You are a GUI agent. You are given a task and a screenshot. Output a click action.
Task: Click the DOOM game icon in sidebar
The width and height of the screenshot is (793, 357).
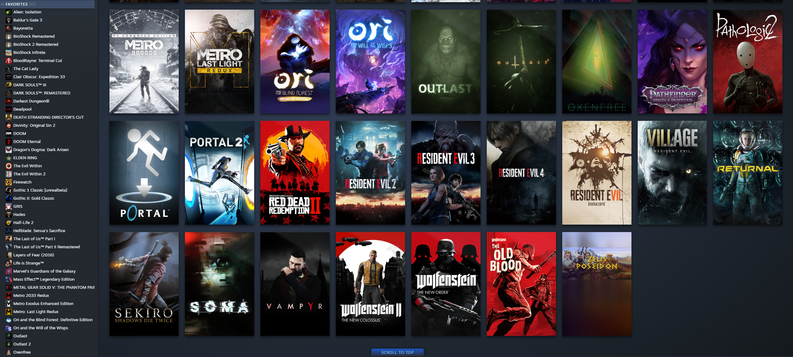coord(9,134)
